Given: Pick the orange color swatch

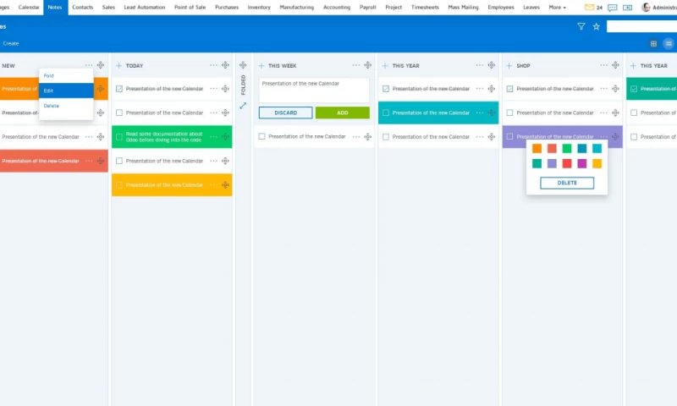Looking at the screenshot, I should [x=537, y=149].
